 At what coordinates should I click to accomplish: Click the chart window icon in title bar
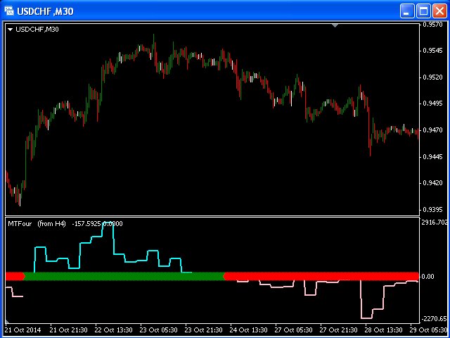[x=9, y=11]
